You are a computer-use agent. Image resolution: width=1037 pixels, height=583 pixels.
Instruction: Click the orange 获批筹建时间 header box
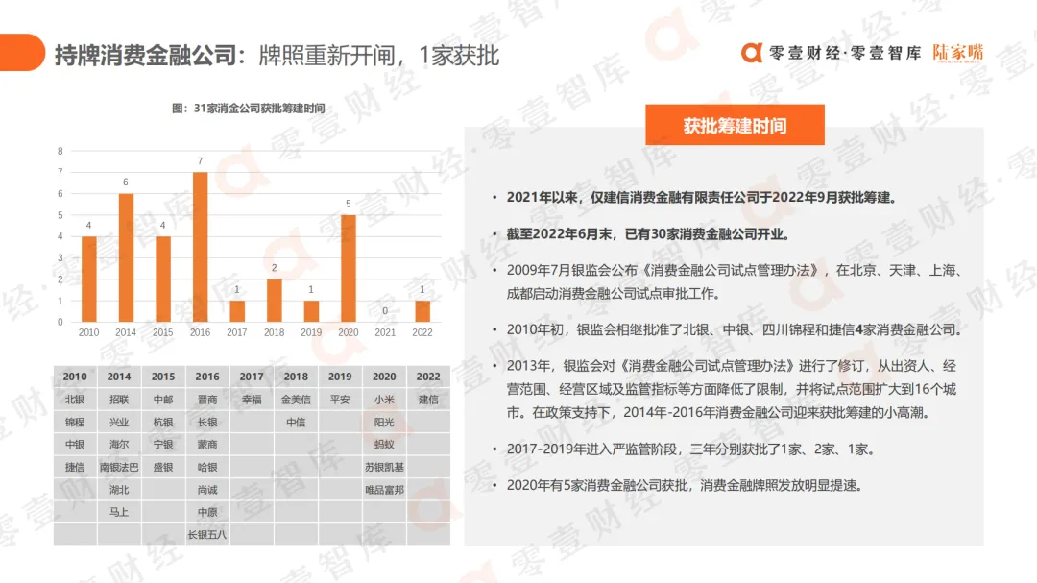(x=735, y=125)
